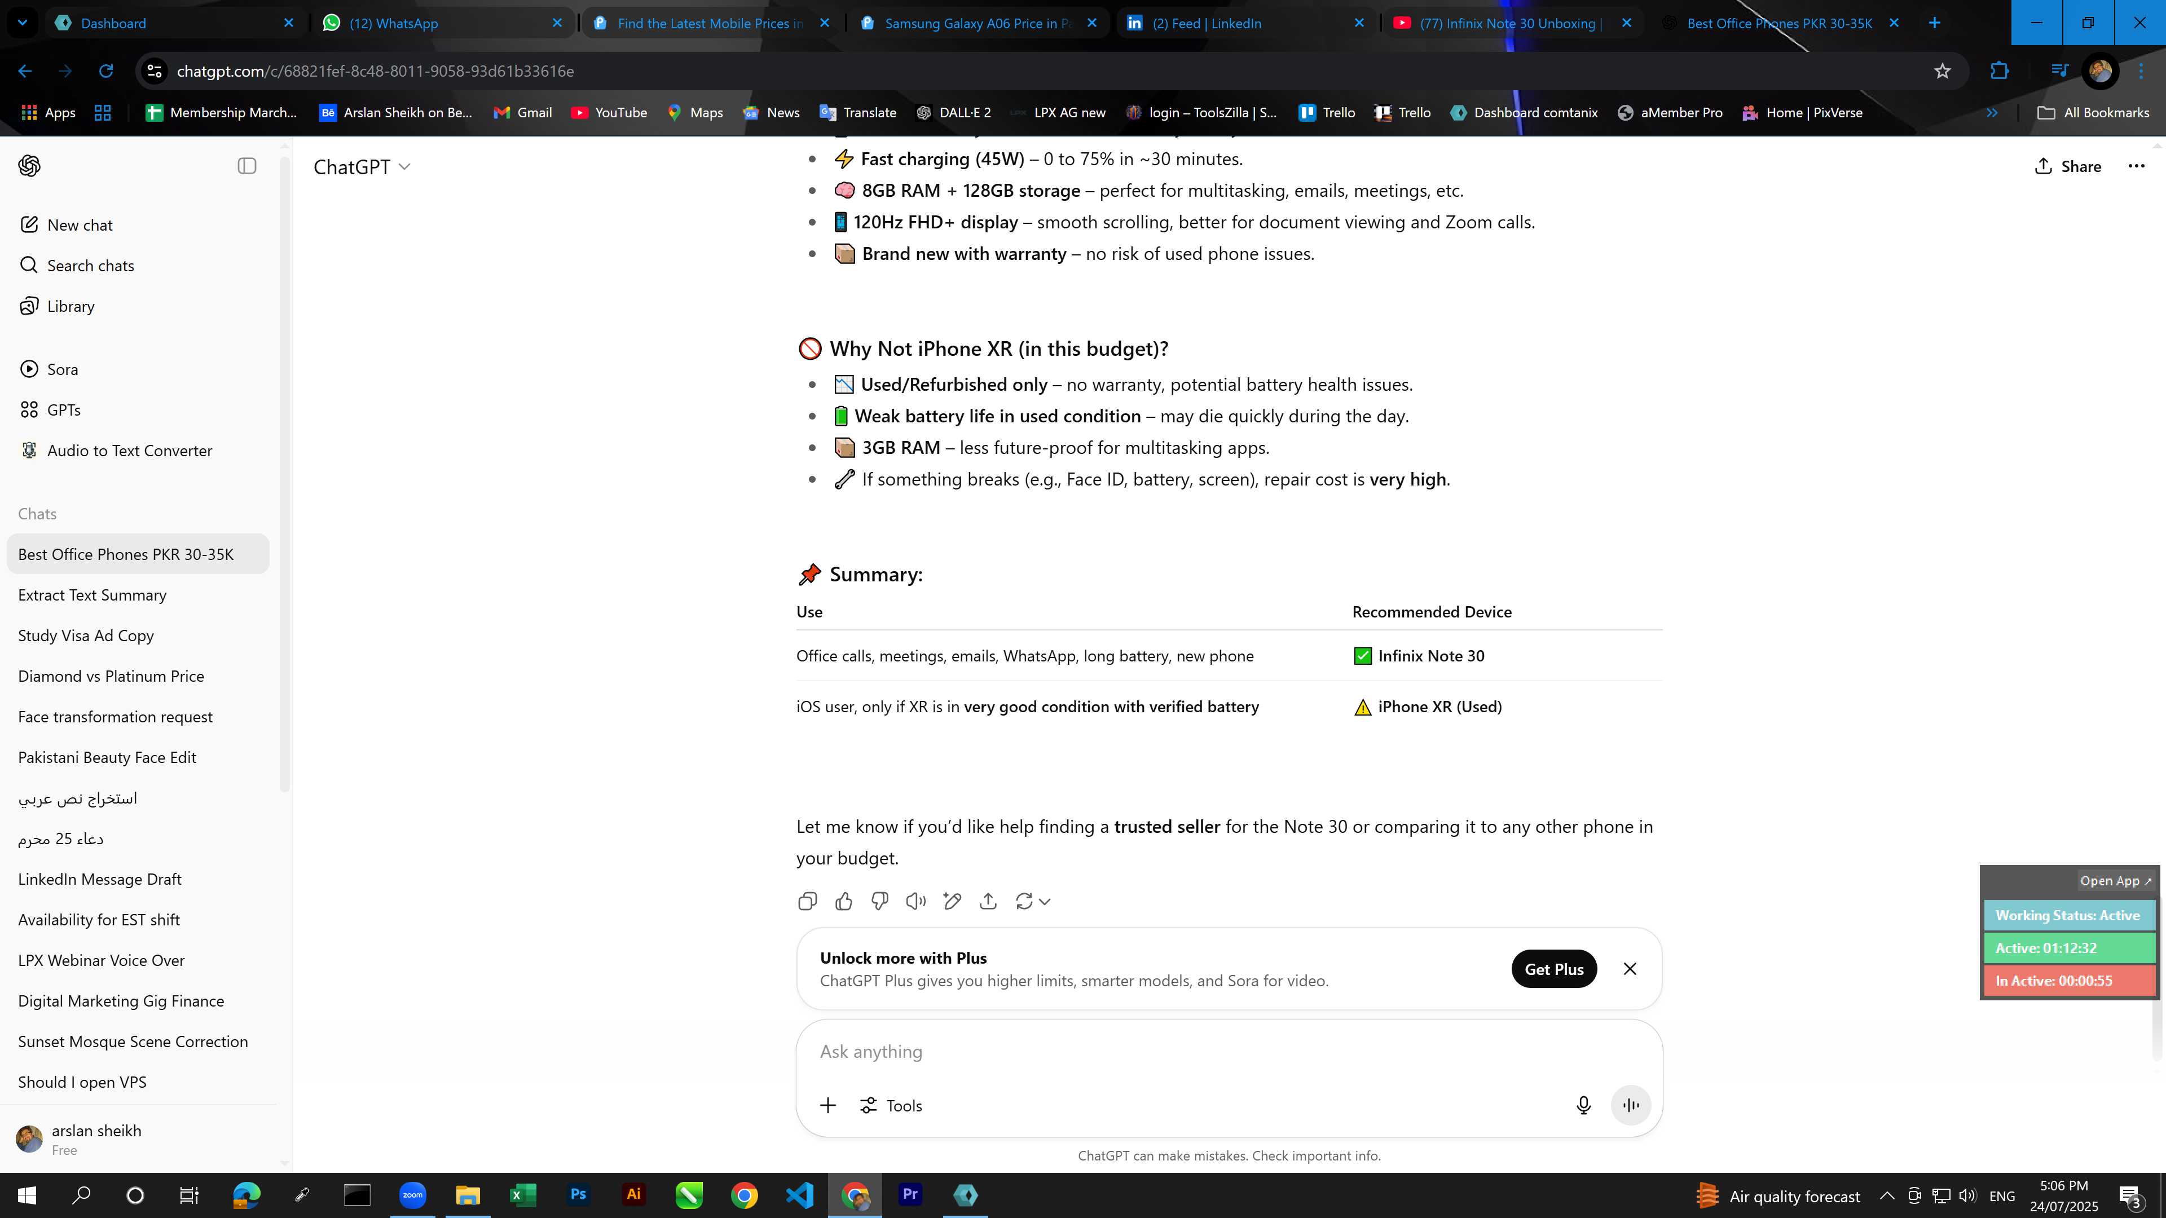The image size is (2166, 1218).
Task: Open the All Bookmarks folder
Action: click(x=2093, y=113)
